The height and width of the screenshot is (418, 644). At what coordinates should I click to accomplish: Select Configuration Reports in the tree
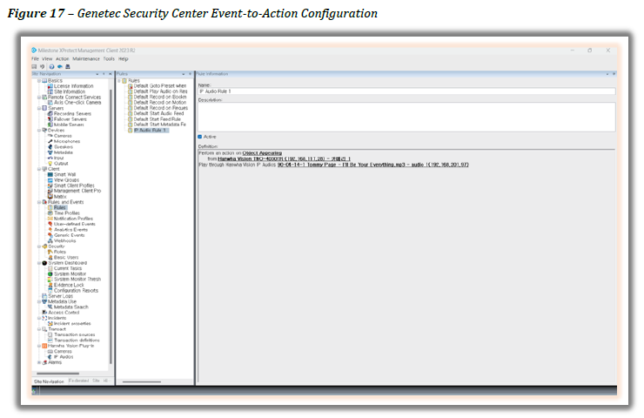tap(76, 290)
